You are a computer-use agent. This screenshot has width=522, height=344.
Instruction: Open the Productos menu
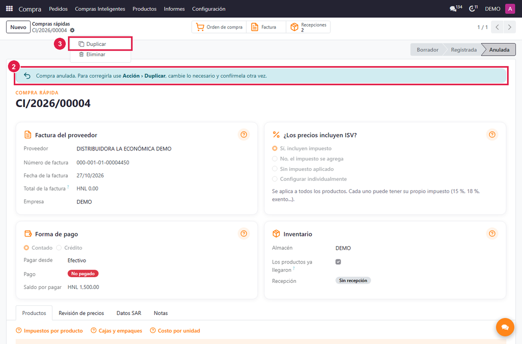144,9
